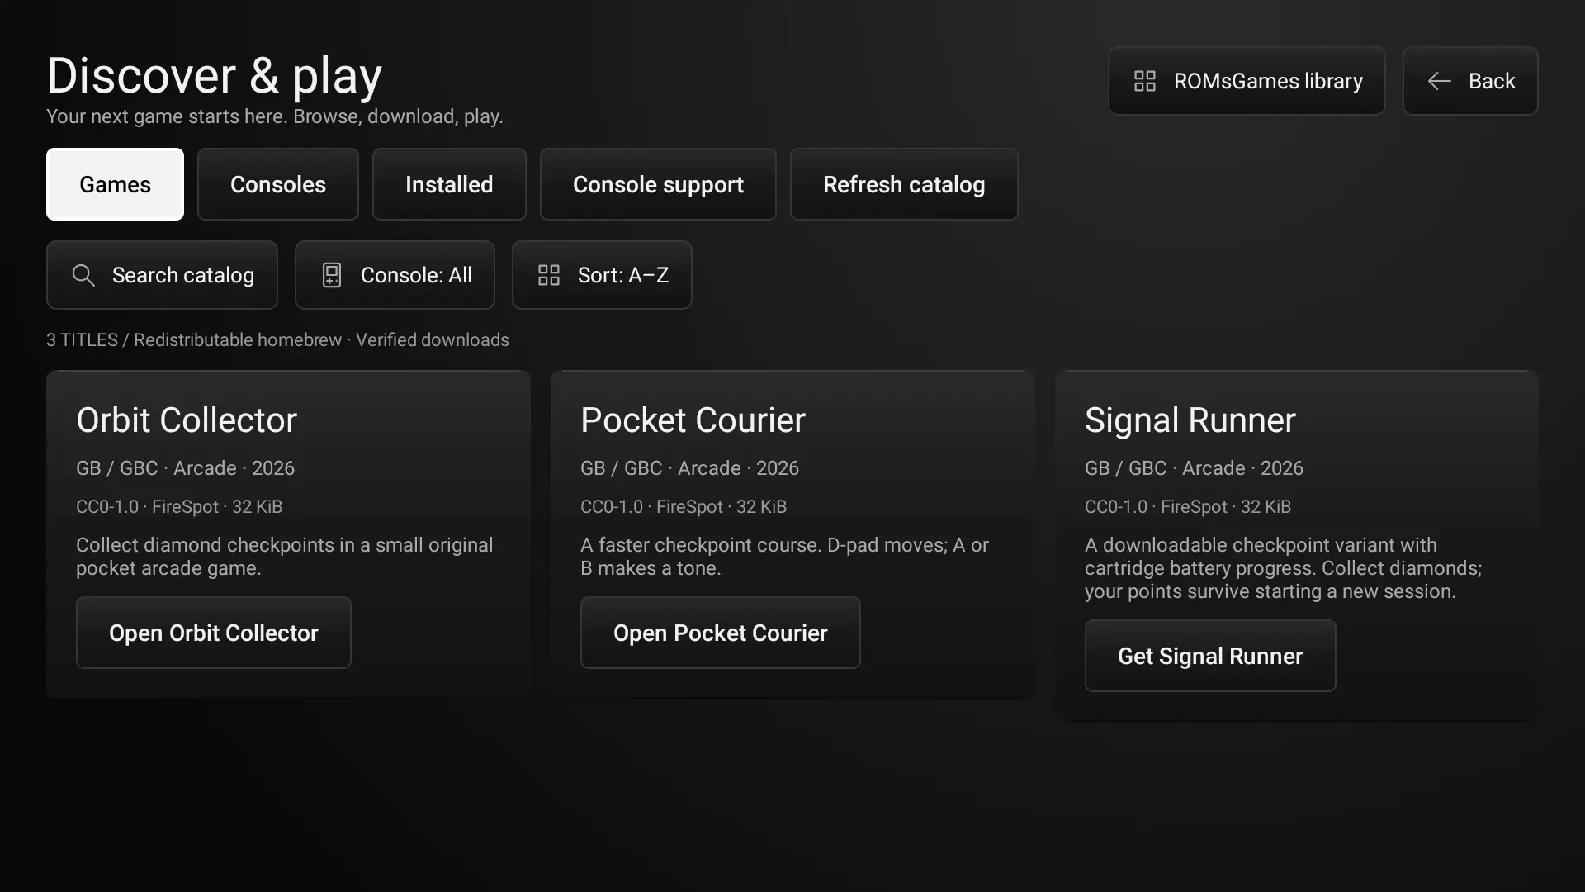Click 'Your next game starts here' subtitle

[x=275, y=116]
